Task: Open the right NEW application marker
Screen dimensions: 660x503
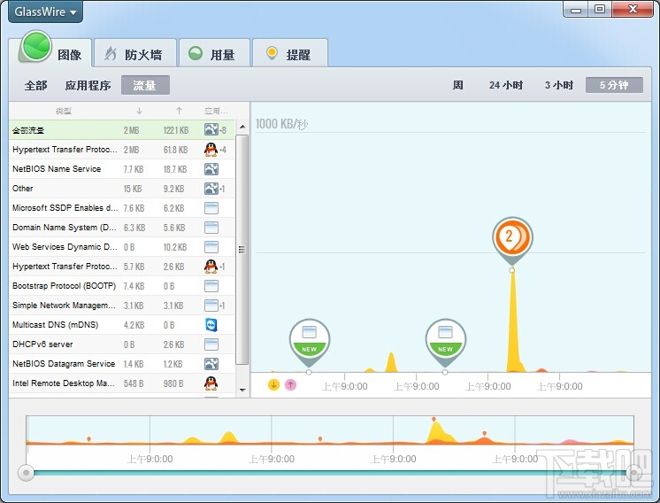Action: 445,341
